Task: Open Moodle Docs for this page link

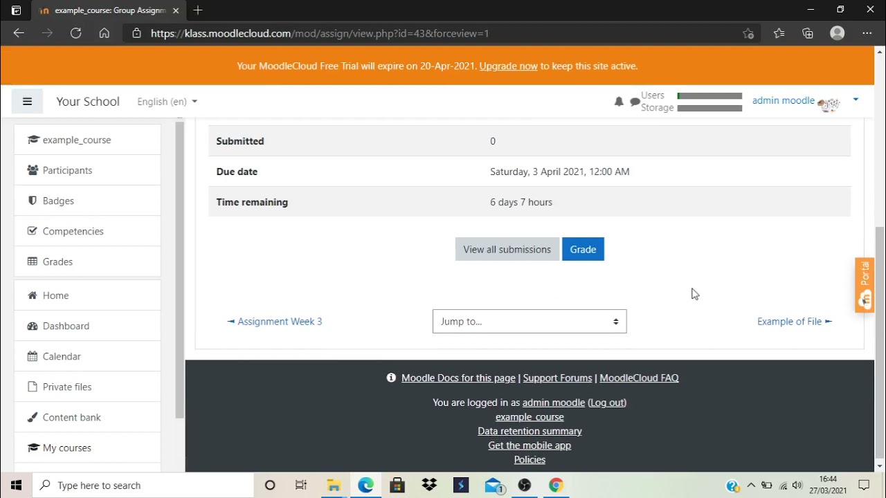Action: point(458,378)
